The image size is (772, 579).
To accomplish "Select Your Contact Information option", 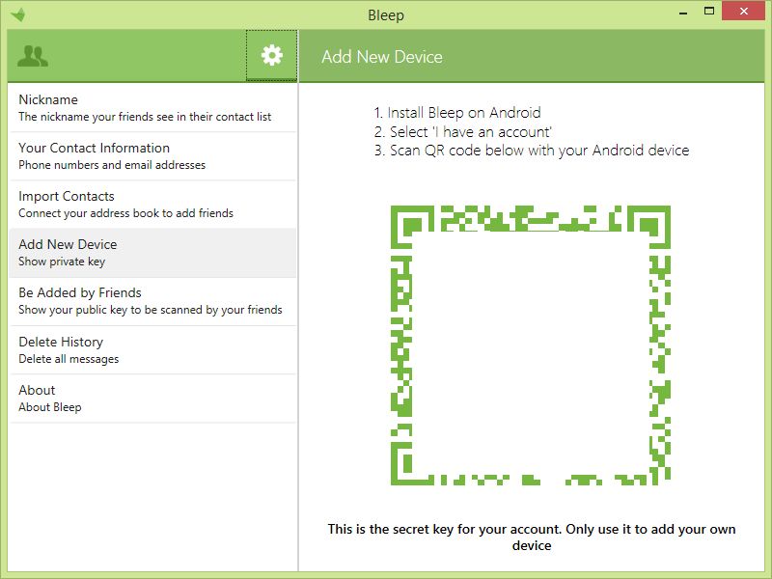I will pyautogui.click(x=152, y=156).
